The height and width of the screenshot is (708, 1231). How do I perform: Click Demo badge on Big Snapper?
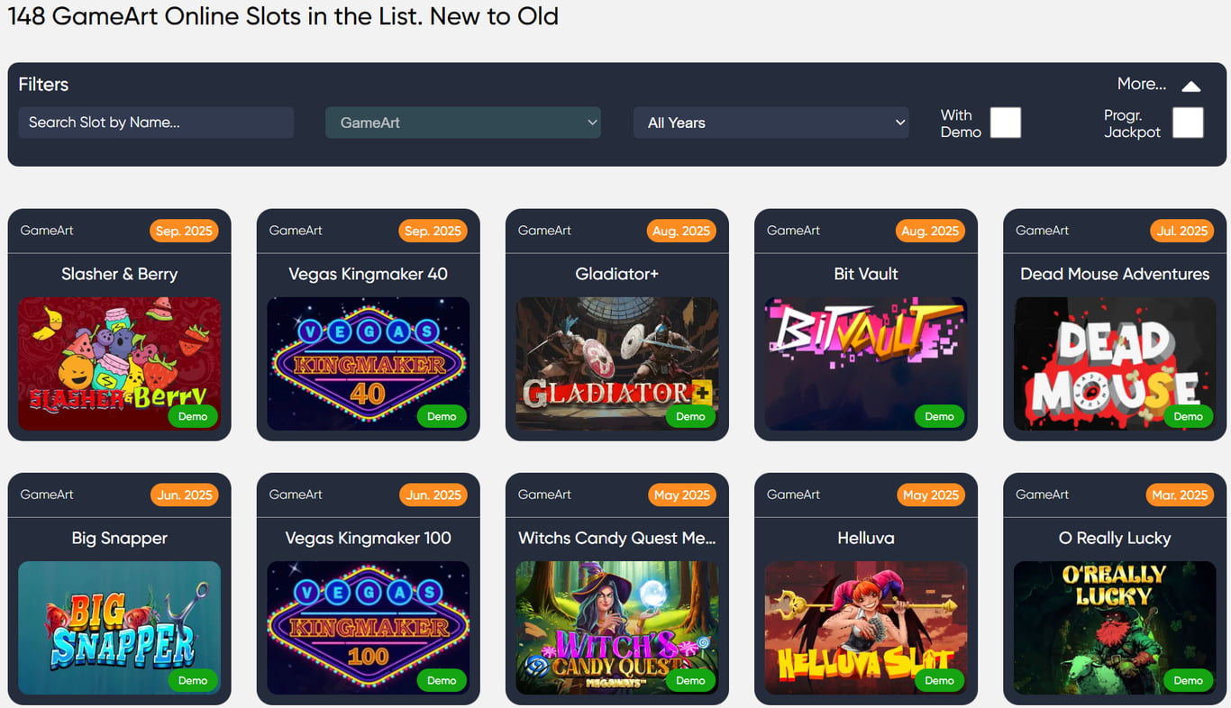pyautogui.click(x=193, y=680)
